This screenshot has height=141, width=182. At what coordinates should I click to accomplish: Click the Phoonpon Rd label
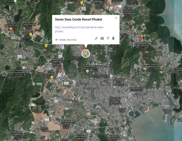(x=104, y=108)
